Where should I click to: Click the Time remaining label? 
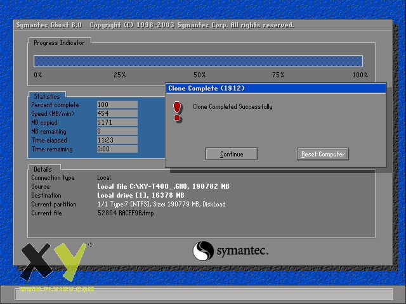(x=52, y=149)
